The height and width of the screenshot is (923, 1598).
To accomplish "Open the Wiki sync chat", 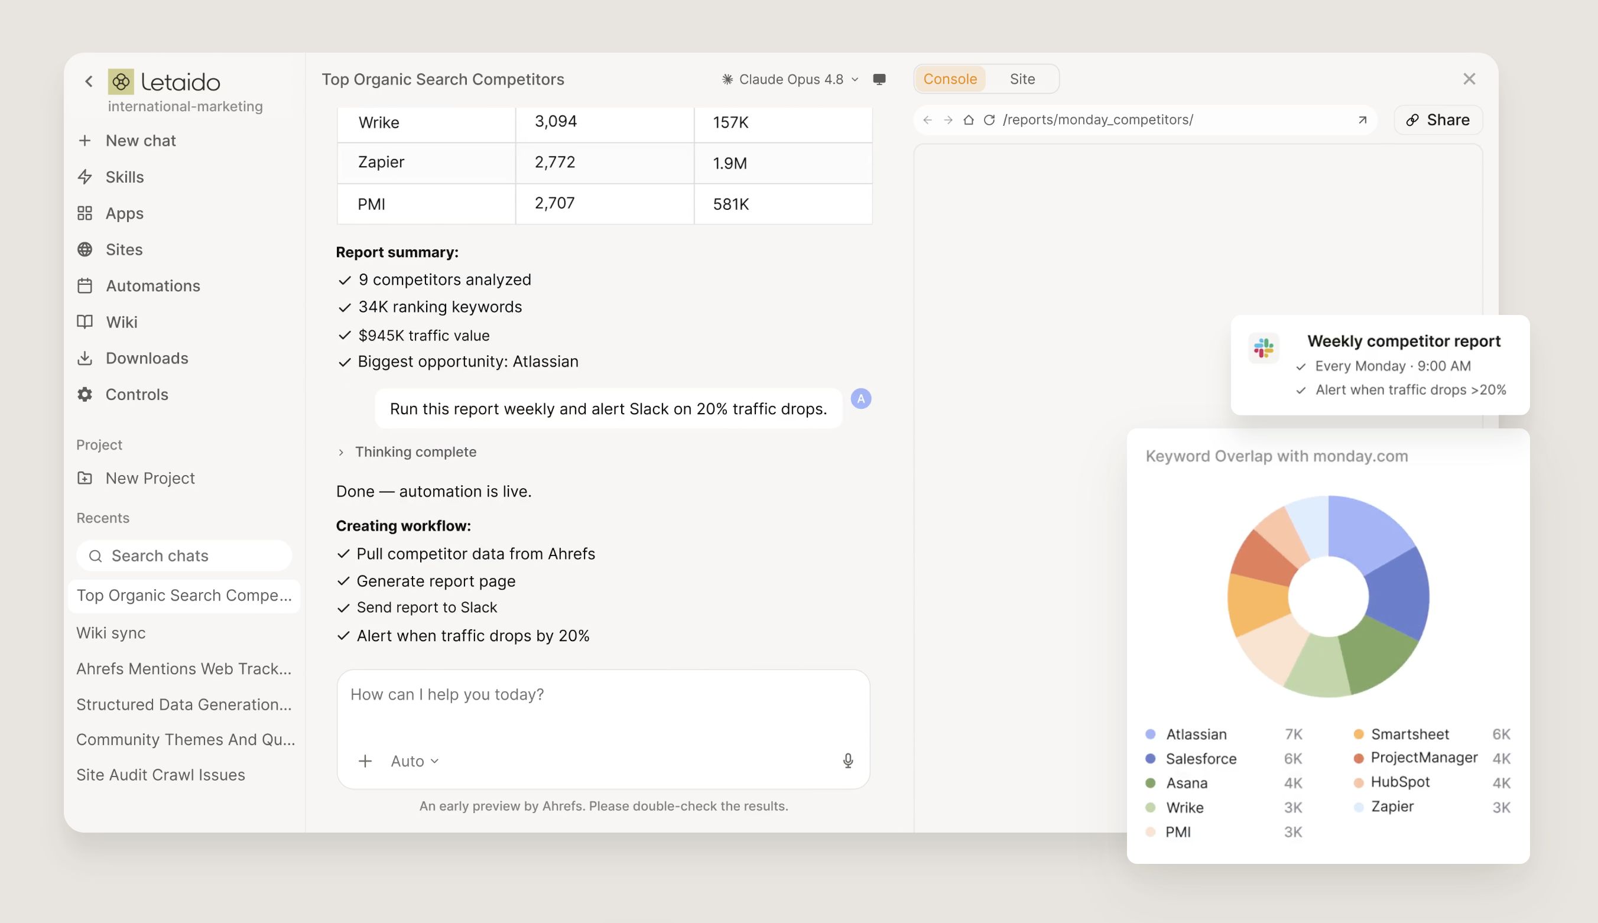I will pos(111,633).
